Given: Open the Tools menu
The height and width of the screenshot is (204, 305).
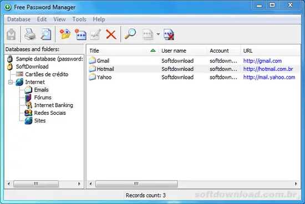Looking at the screenshot, I should 79,19.
